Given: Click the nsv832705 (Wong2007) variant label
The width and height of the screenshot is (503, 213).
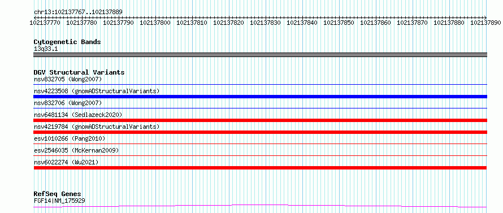Looking at the screenshot, I should point(68,79).
